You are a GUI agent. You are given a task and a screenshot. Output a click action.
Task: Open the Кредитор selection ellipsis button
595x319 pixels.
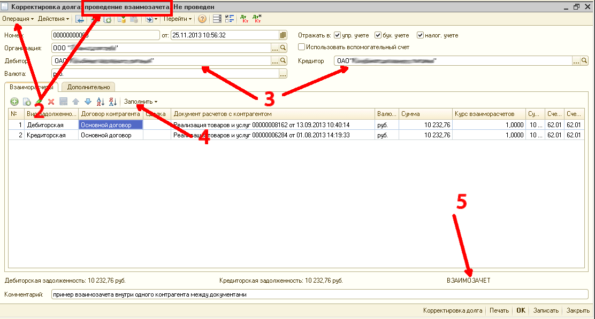tap(576, 60)
